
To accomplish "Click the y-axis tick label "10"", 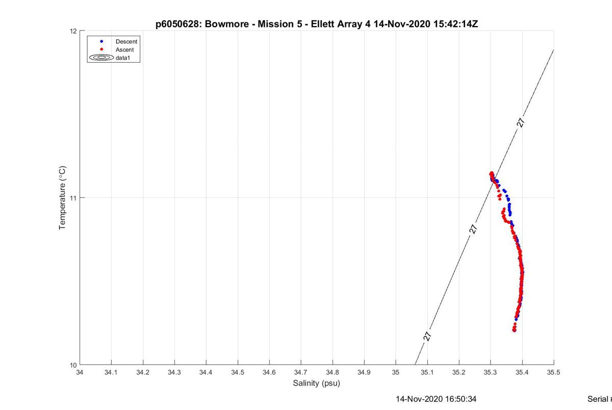I will [x=73, y=365].
